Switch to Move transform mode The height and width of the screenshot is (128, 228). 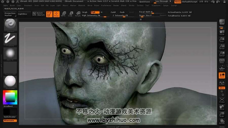[x=63, y=14]
